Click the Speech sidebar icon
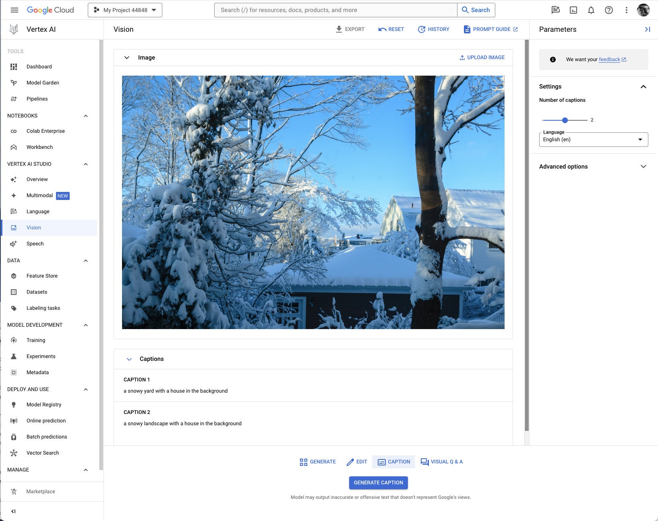 coord(14,244)
